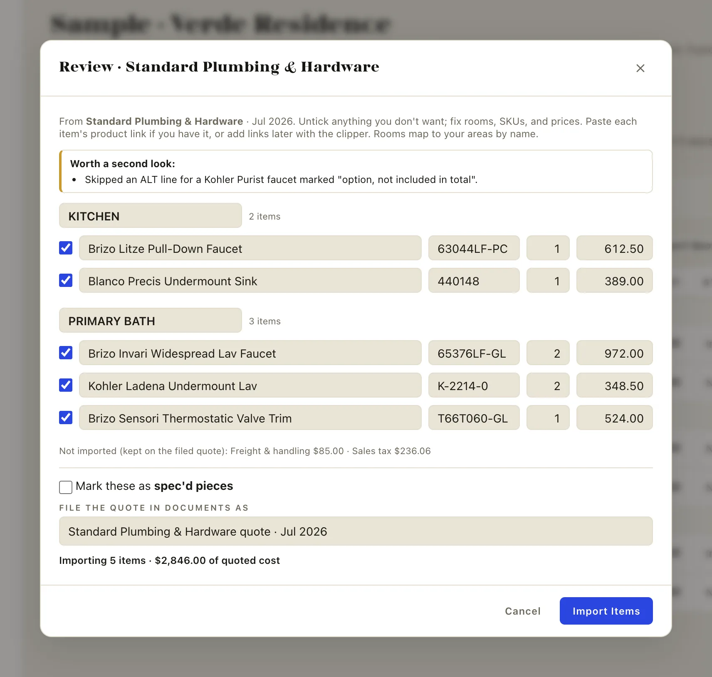
Task: Edit quantity for Brizo Sensori Valve Trim
Action: tap(548, 418)
